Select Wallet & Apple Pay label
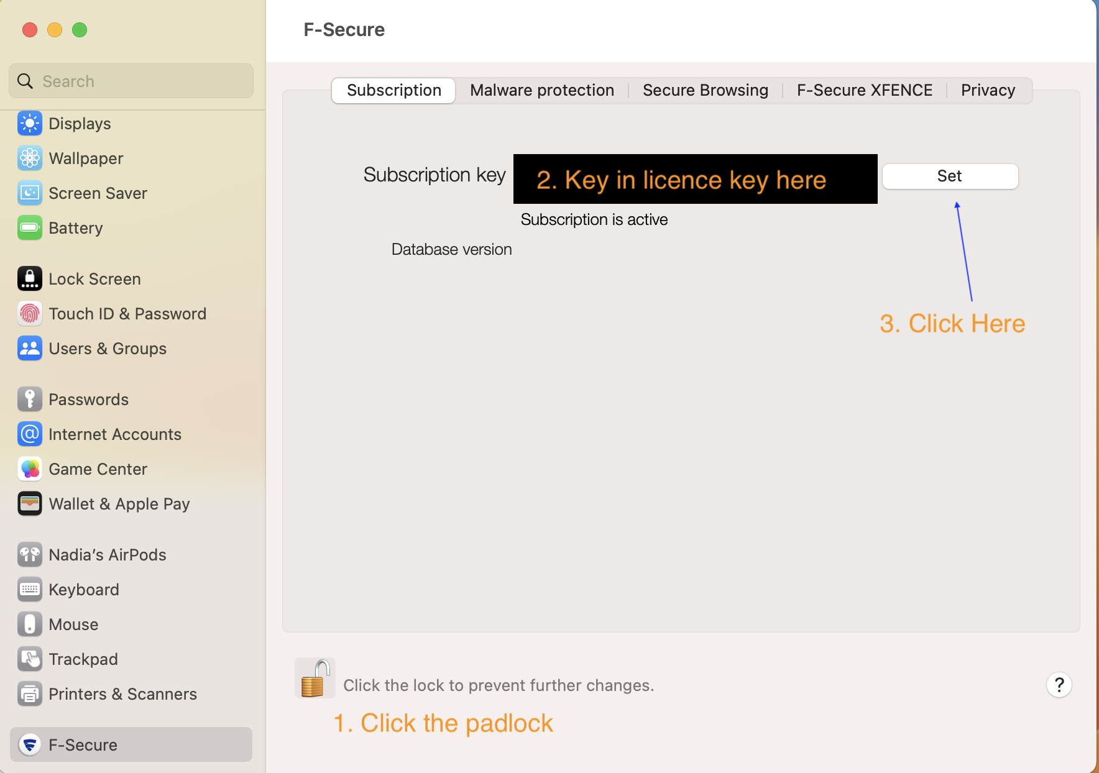This screenshot has width=1099, height=773. pyautogui.click(x=119, y=504)
